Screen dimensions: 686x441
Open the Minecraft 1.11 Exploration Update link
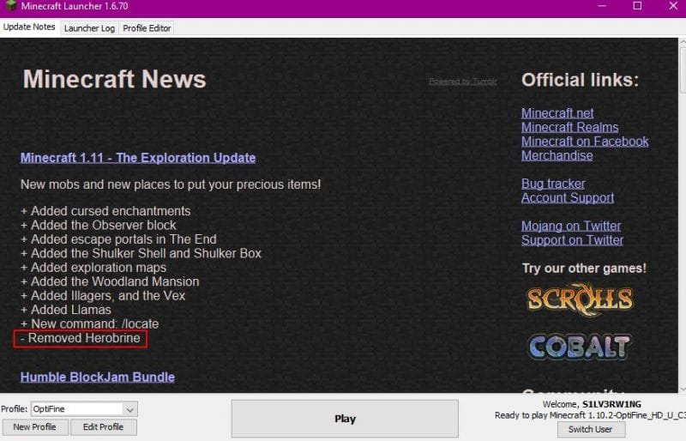click(138, 158)
